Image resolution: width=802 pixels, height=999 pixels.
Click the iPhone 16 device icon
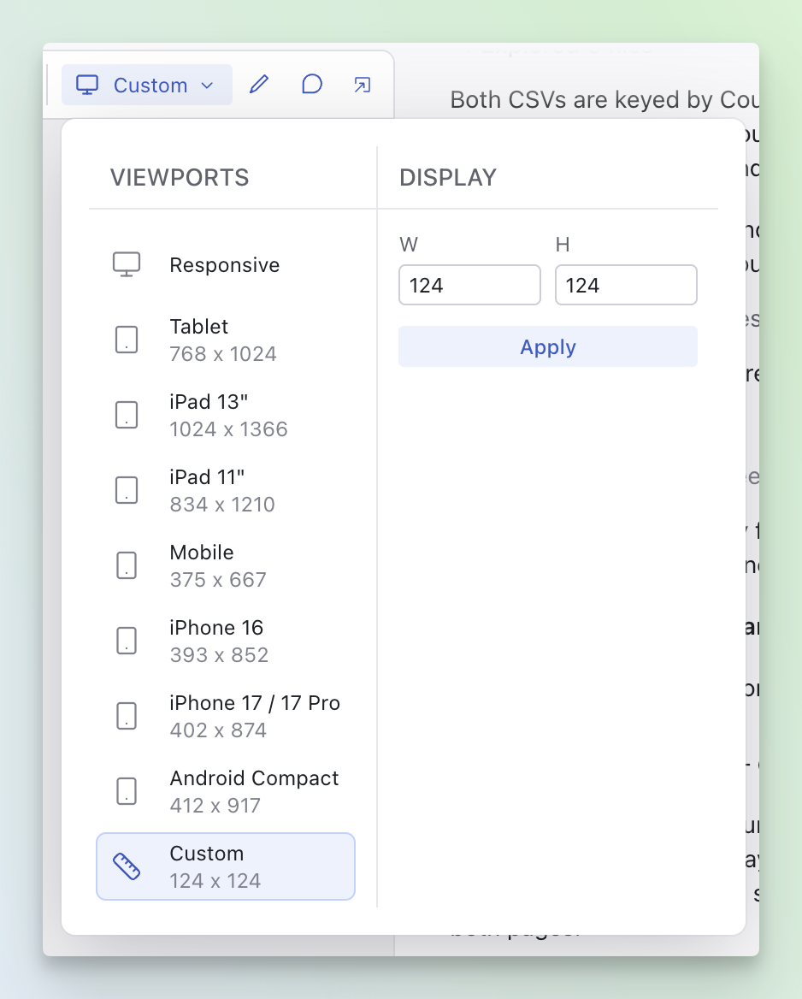coord(127,641)
